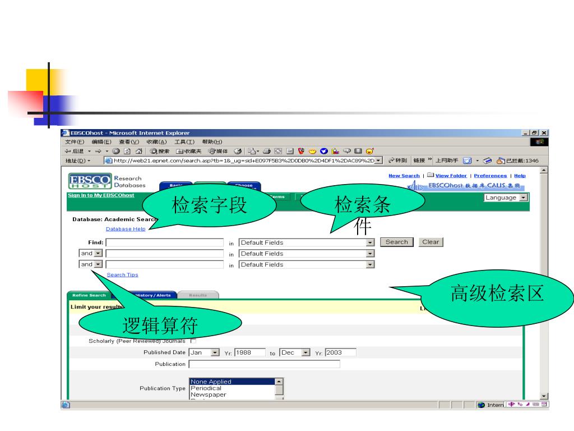Toggle Scholarly (Peer Reviewed) Journals checkbox
The image size is (574, 431).
(193, 341)
